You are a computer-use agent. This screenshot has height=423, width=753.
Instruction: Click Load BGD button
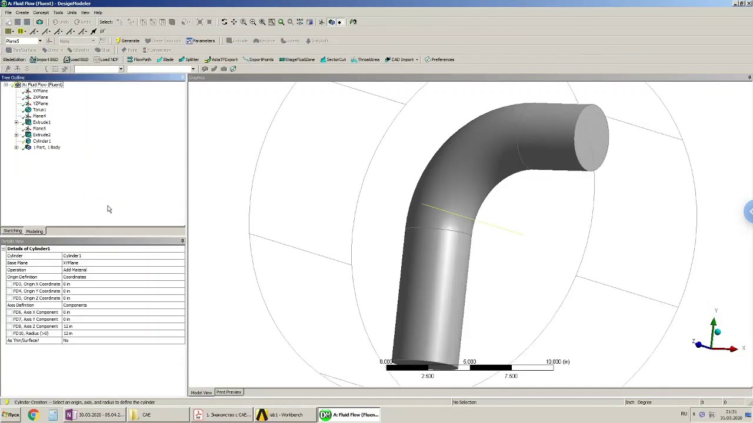click(x=76, y=59)
